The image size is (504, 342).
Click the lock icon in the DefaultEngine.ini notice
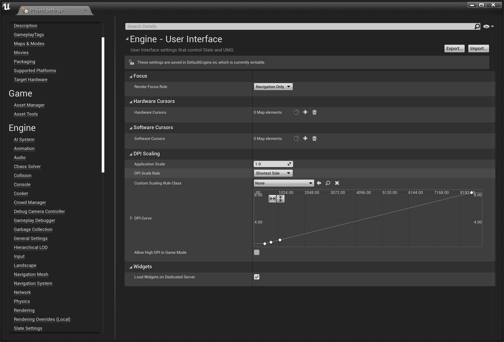tap(131, 62)
